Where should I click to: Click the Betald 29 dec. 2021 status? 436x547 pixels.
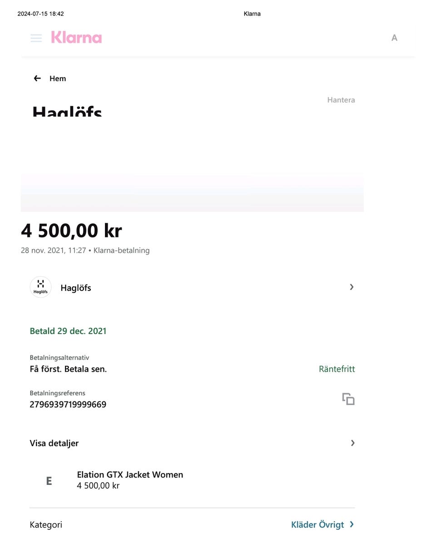68,331
